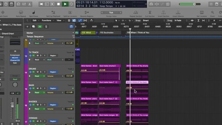
Task: Click Go to Beginning transport button
Action: [x=41, y=4]
